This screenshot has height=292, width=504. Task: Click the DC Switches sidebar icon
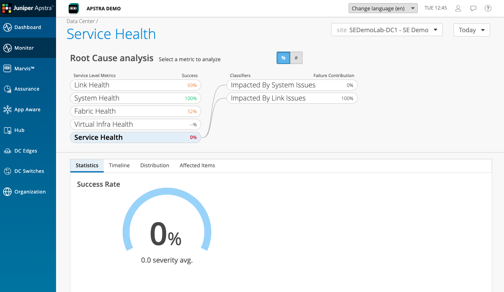click(8, 171)
